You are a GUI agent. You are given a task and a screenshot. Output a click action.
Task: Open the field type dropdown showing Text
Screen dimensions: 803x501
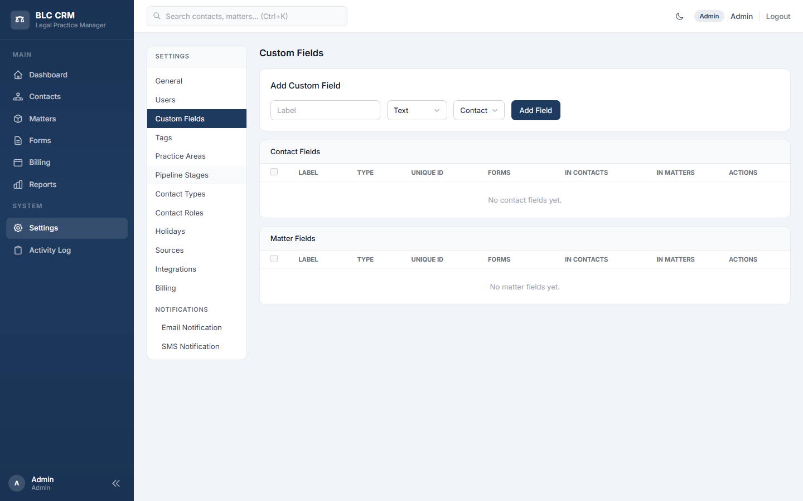[x=417, y=110]
